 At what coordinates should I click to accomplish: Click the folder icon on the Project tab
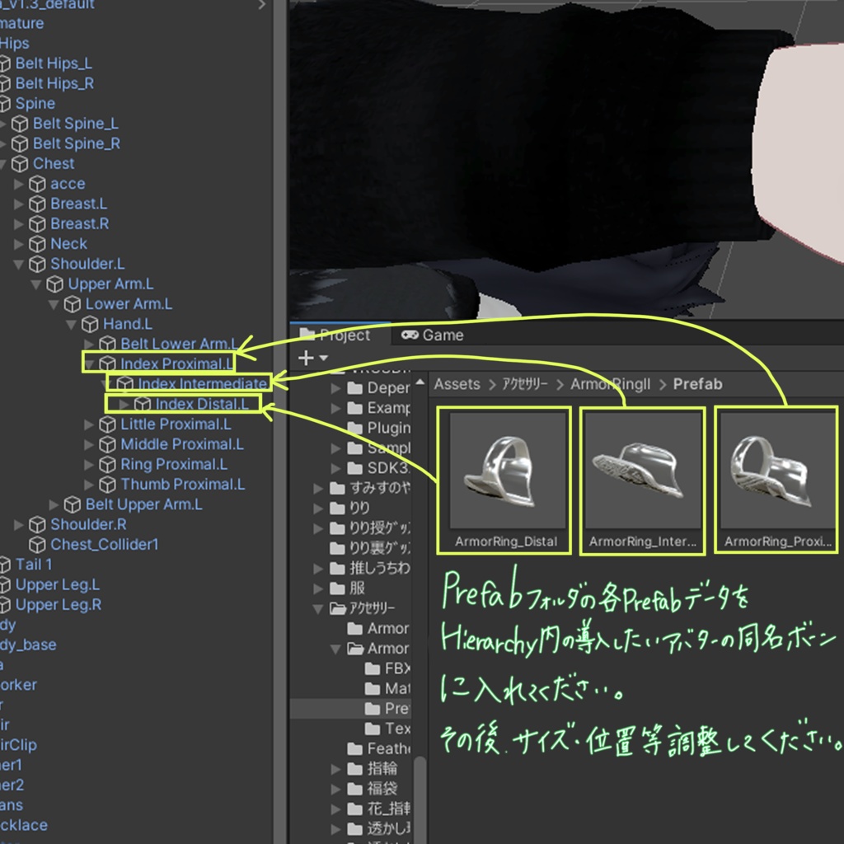point(309,335)
